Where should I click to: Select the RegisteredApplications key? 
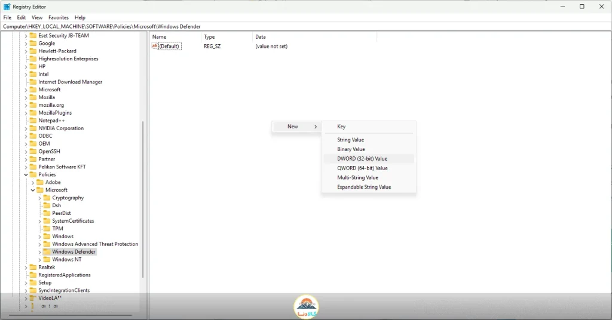[x=65, y=275]
